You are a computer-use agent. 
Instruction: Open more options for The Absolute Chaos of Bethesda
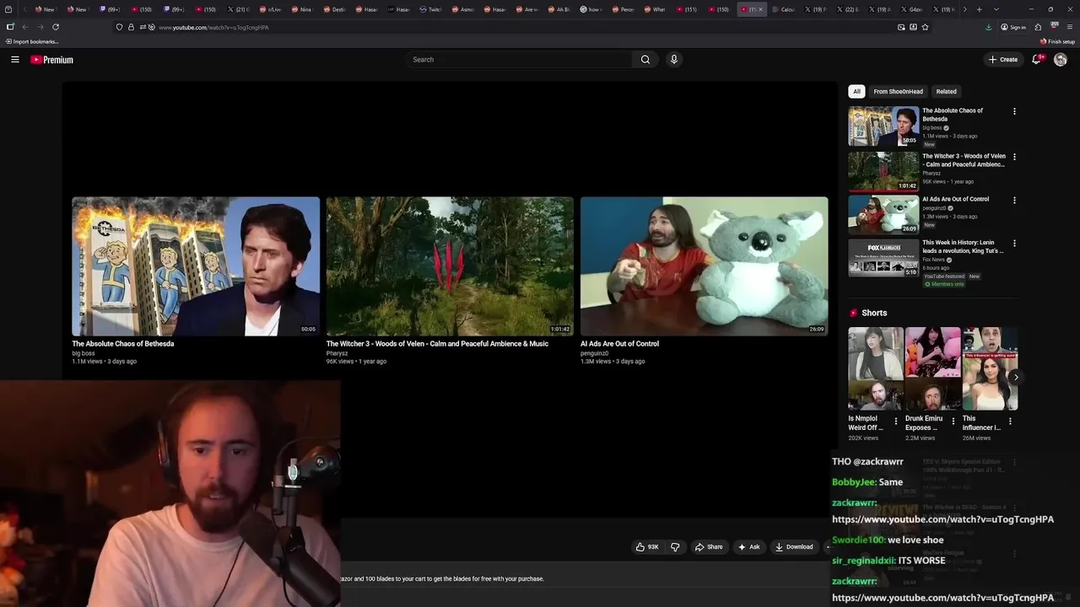click(1014, 111)
